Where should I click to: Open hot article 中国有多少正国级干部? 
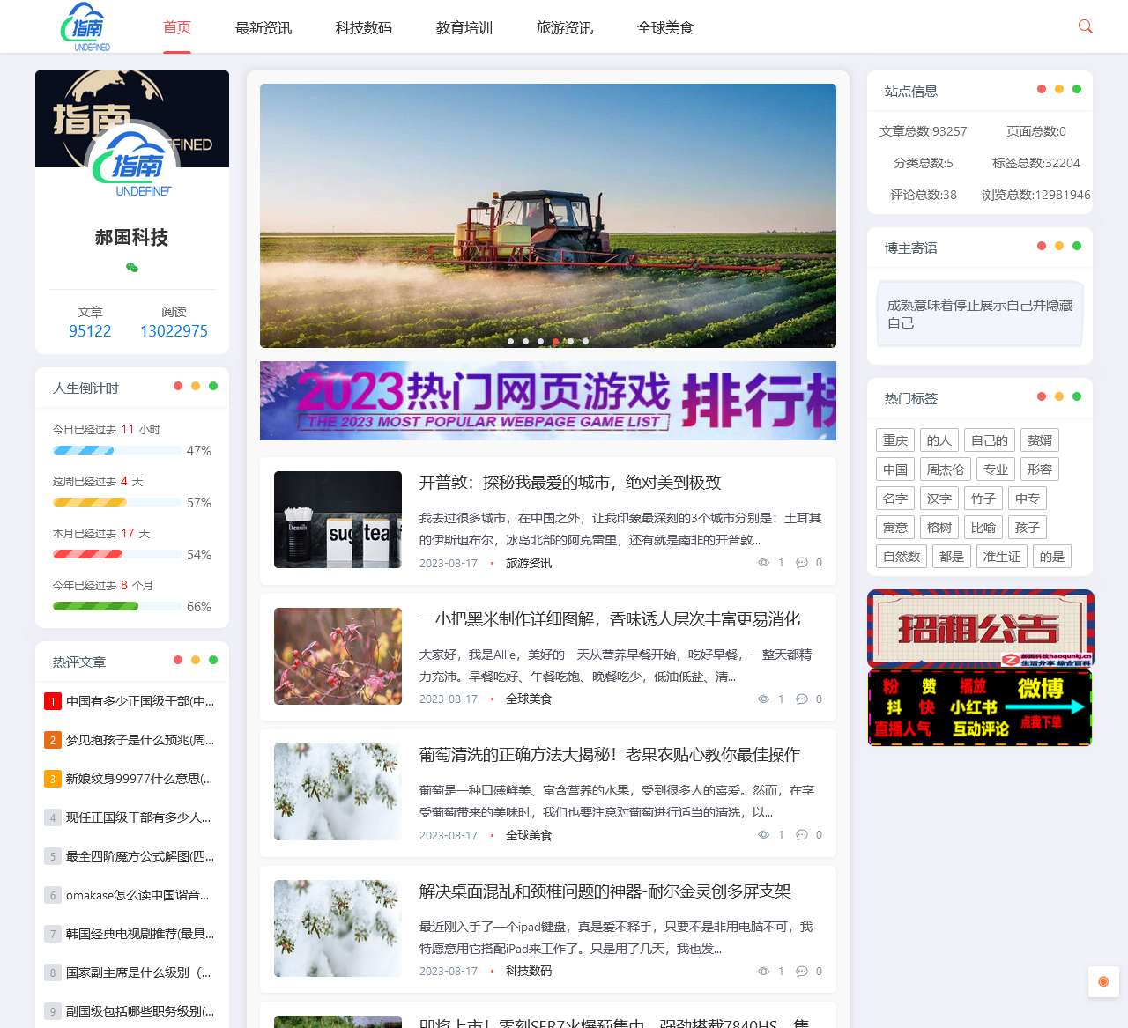pyautogui.click(x=139, y=701)
